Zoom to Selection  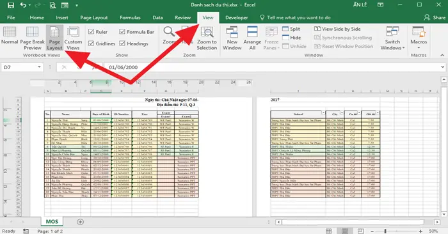click(x=207, y=38)
